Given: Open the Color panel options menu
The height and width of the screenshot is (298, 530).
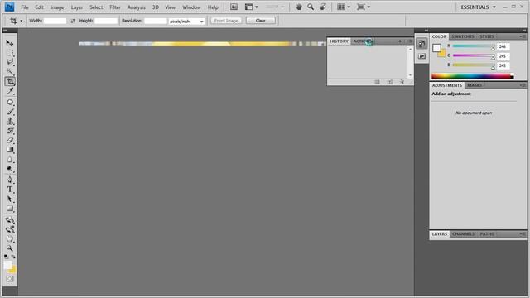Looking at the screenshot, I should (x=523, y=36).
